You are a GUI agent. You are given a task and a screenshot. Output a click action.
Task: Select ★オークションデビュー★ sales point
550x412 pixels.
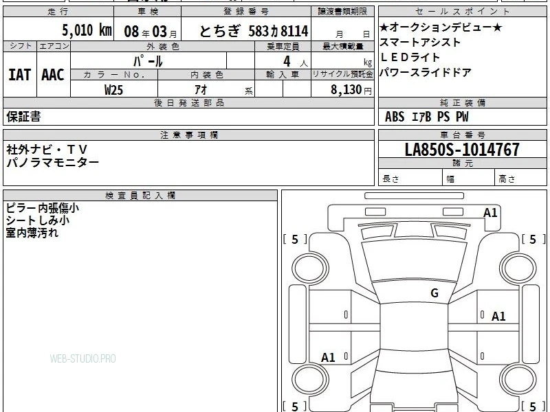click(441, 27)
